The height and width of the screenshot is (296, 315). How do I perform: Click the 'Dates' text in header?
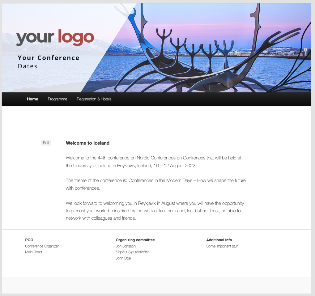coord(28,66)
